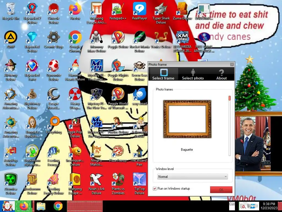Open File Explorer taskbar icon
The width and height of the screenshot is (282, 212).
coord(41,206)
